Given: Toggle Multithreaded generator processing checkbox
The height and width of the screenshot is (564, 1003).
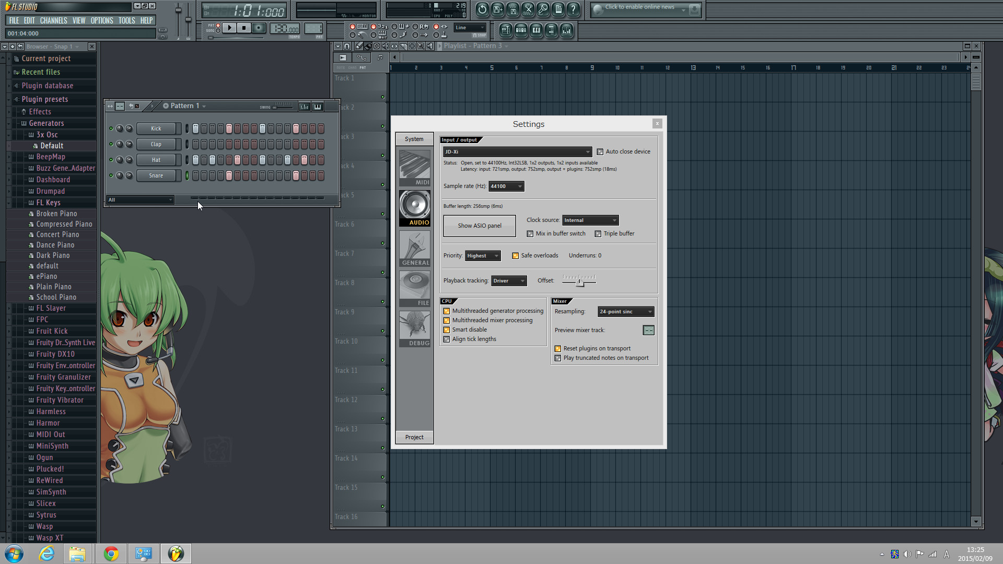Looking at the screenshot, I should 447,311.
